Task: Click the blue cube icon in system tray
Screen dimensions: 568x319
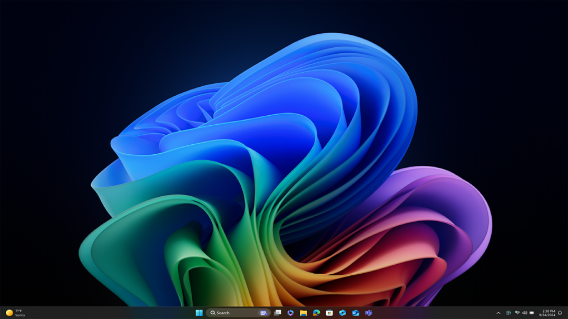Action: tap(508, 313)
